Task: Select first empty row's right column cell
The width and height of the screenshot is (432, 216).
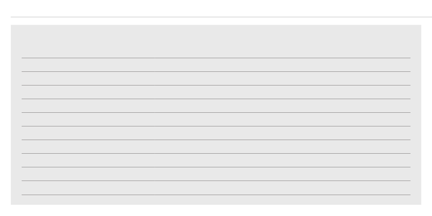Action: point(283,65)
